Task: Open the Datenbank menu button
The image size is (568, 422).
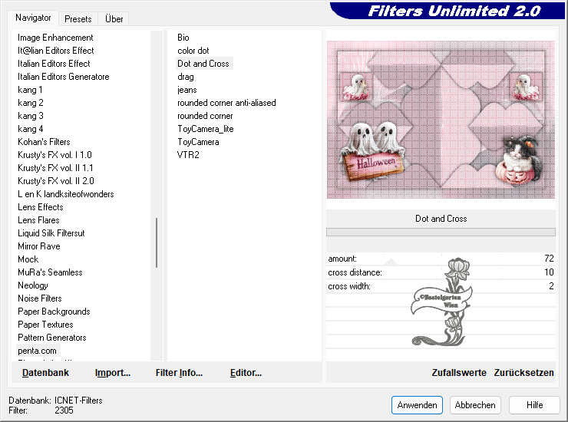Action: pos(45,373)
